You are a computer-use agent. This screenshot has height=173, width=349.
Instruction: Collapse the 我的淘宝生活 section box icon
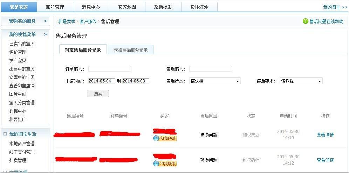[5, 134]
